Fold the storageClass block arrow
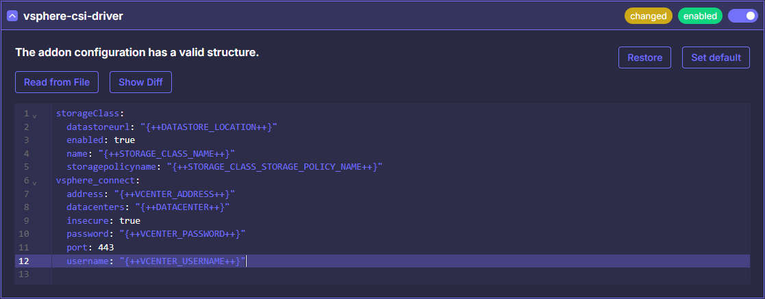765x299 pixels. click(34, 114)
